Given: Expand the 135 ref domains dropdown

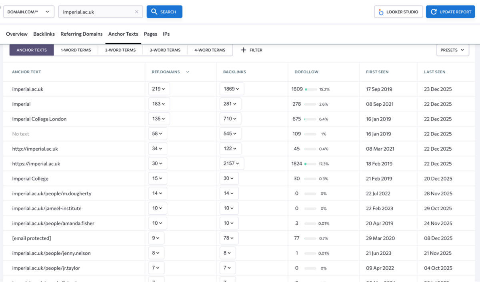Looking at the screenshot, I should [x=159, y=119].
